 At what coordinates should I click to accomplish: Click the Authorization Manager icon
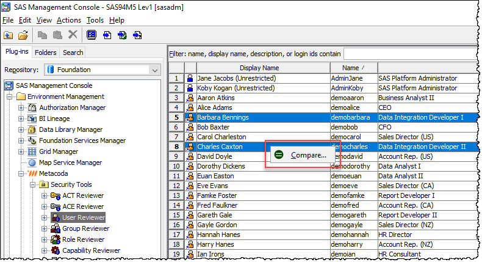(x=32, y=107)
